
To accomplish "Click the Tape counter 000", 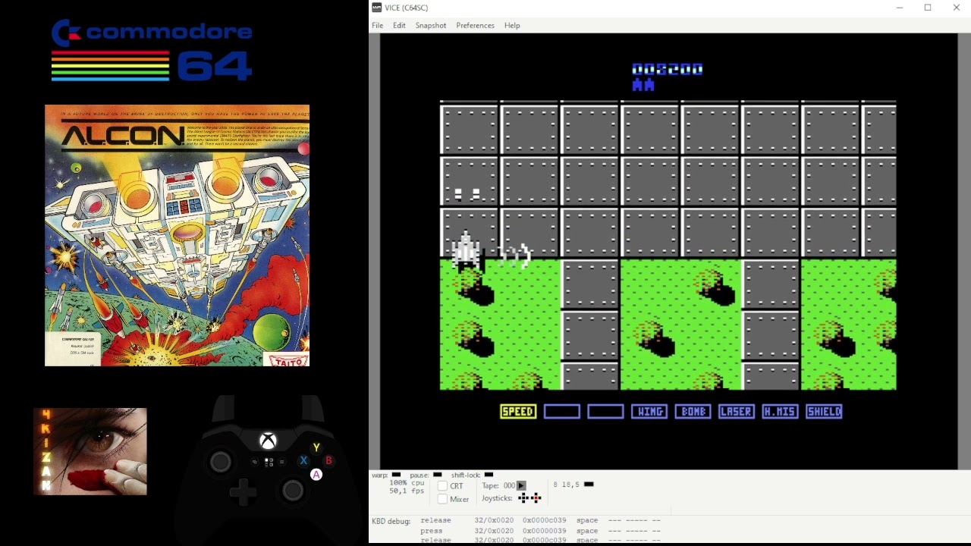I will [509, 485].
